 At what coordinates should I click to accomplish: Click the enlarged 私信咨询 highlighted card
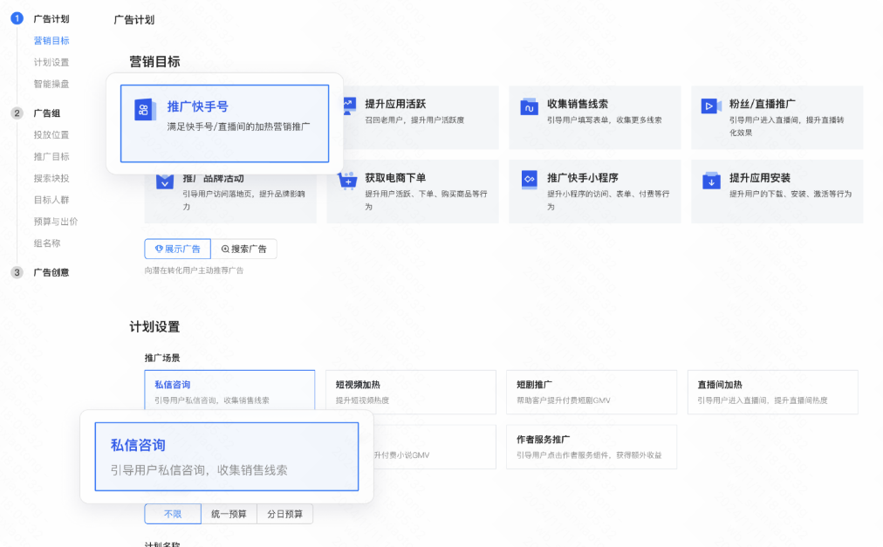coord(227,456)
